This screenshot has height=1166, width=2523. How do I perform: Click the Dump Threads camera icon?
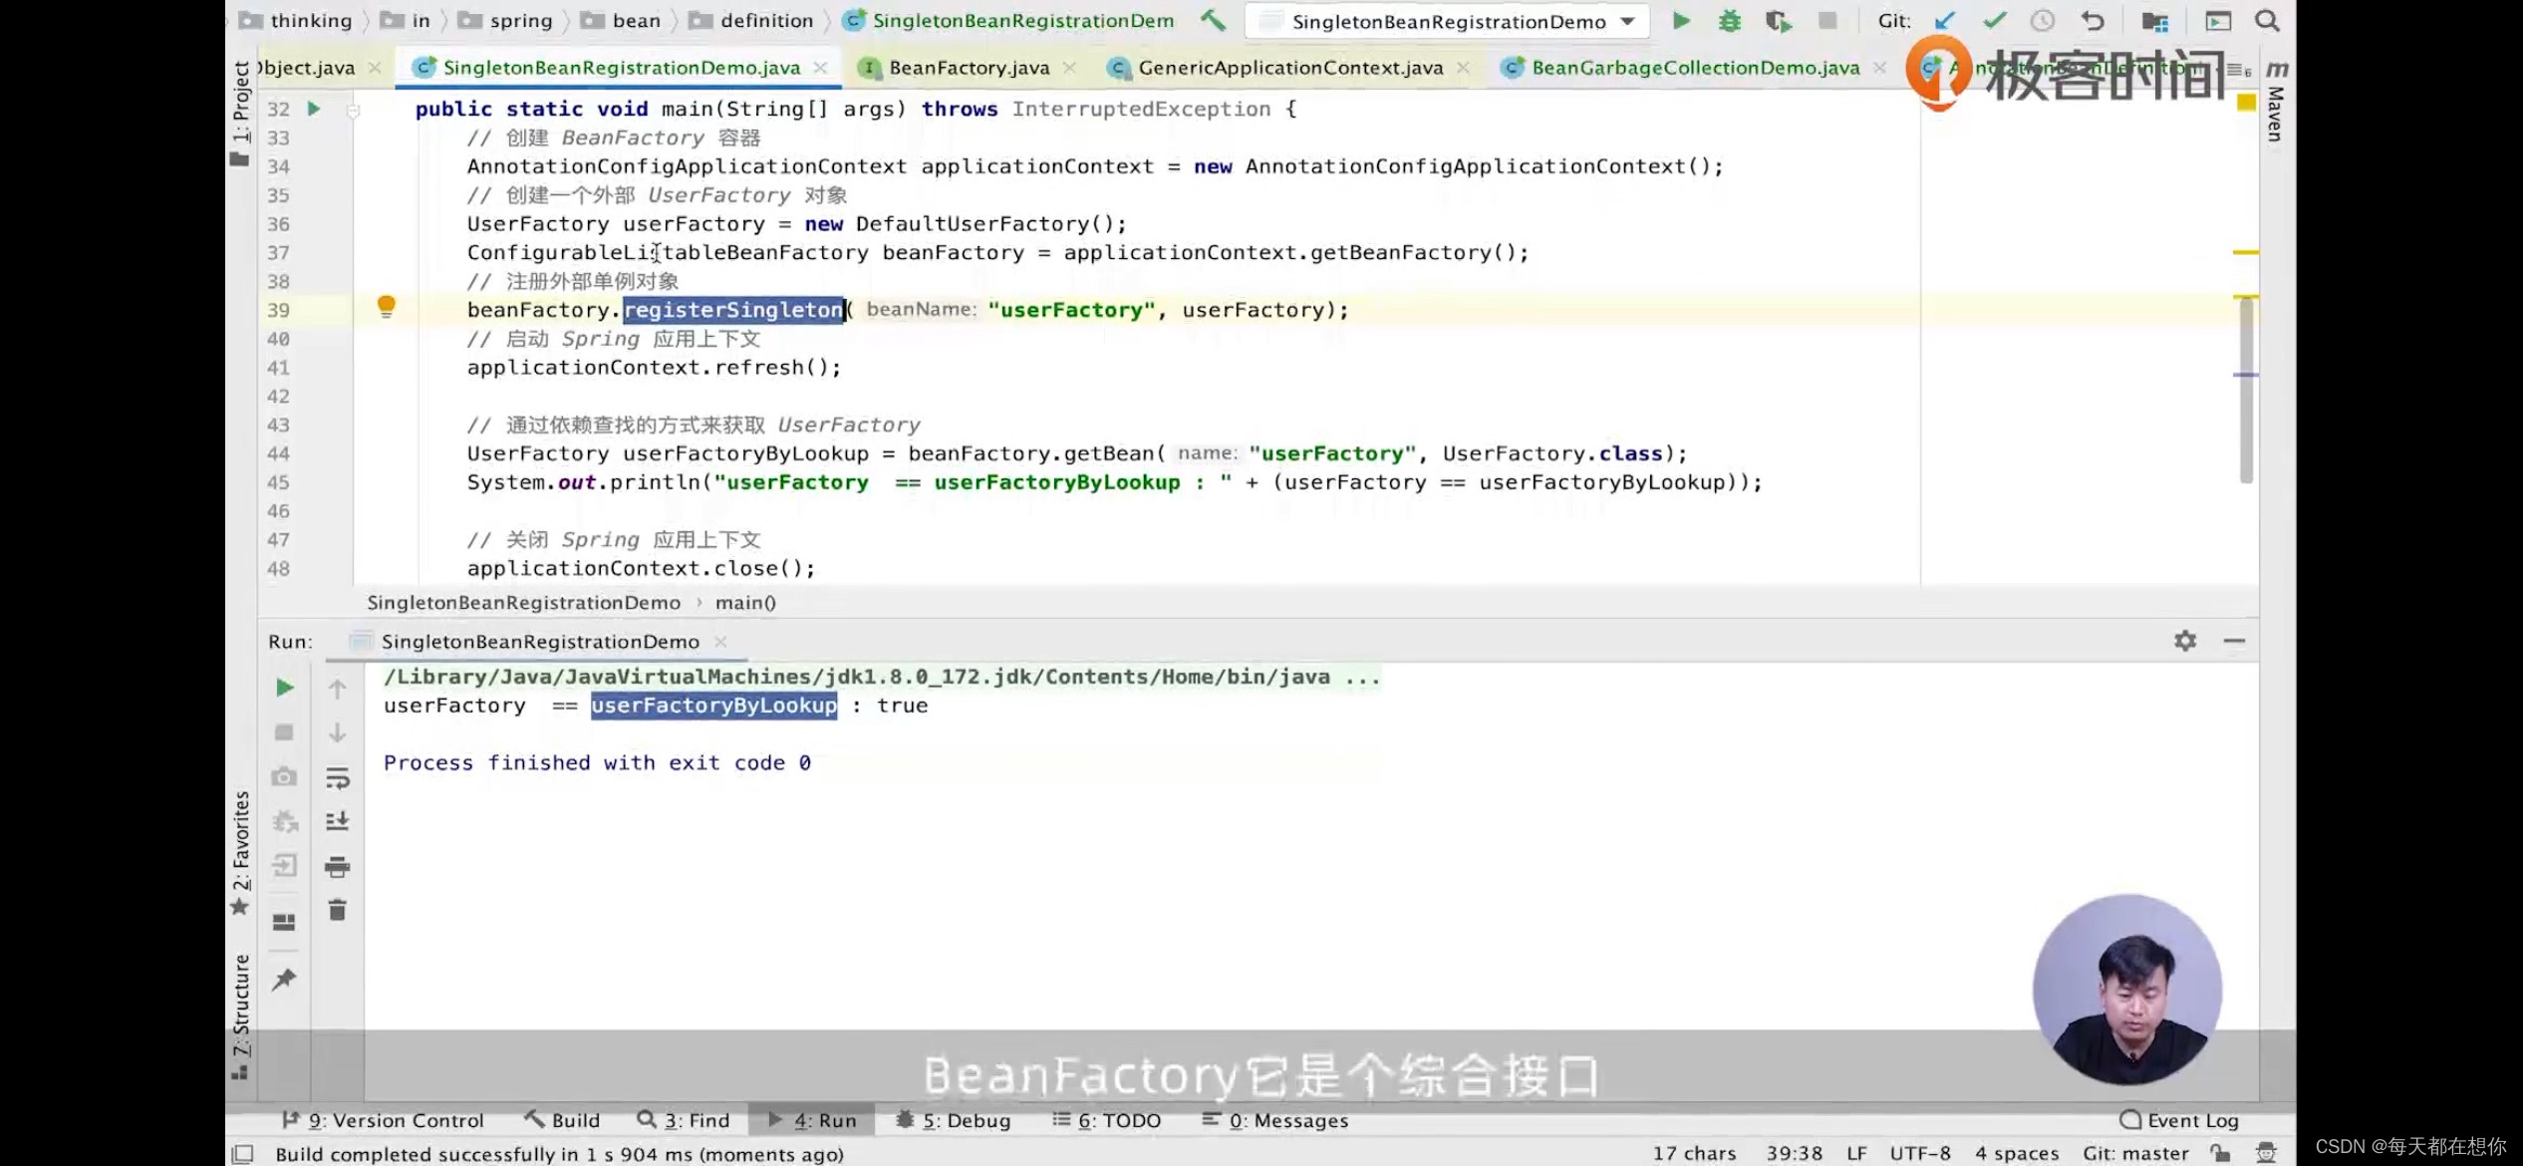(x=284, y=776)
